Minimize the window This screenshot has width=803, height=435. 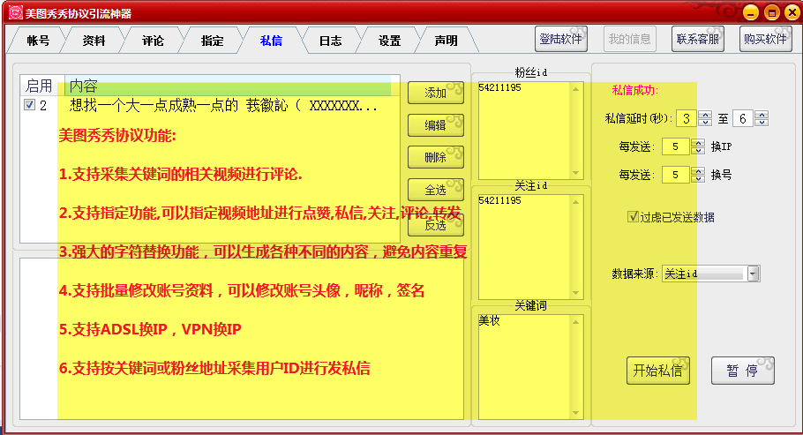click(751, 12)
